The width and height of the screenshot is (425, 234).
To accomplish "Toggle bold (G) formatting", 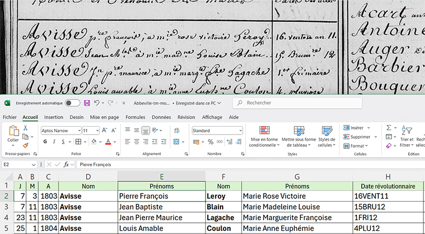I will (x=45, y=141).
